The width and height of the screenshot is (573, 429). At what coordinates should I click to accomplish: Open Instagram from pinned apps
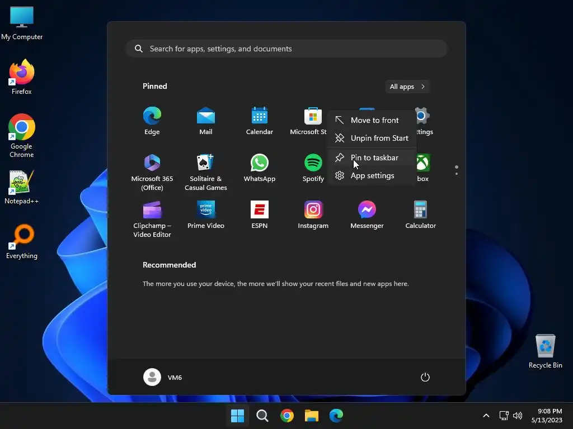(x=313, y=215)
